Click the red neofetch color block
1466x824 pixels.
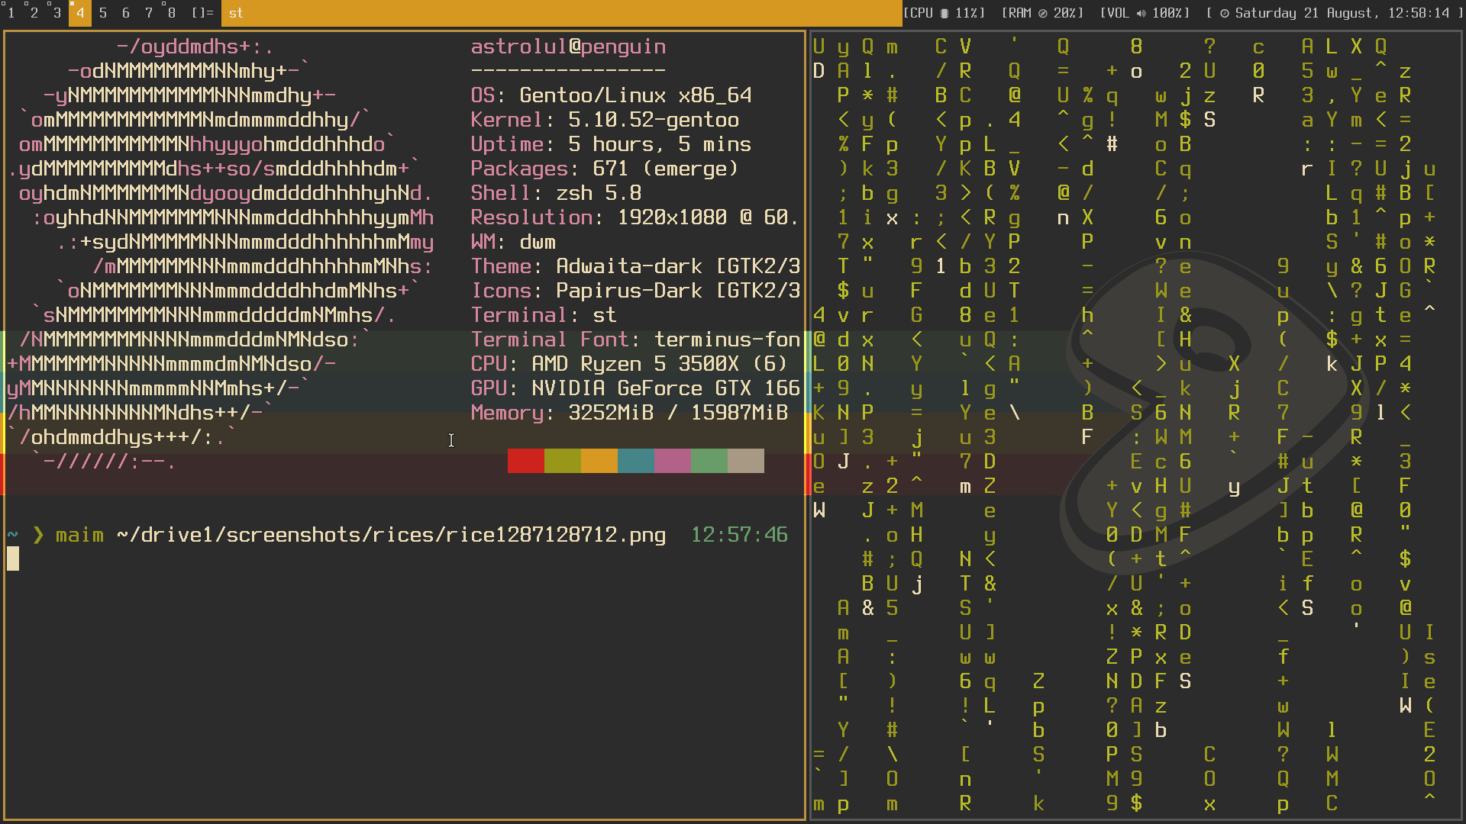[x=525, y=461]
